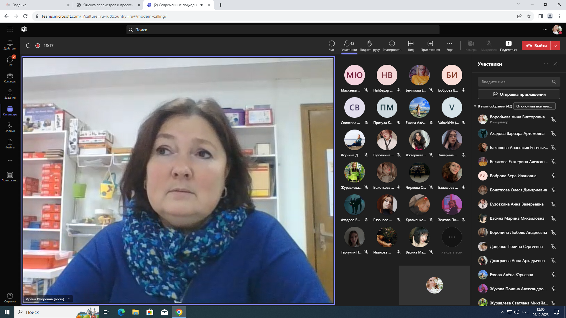This screenshot has width=566, height=318.
Task: Switch to the 'Задание' browser tab
Action: [35, 5]
